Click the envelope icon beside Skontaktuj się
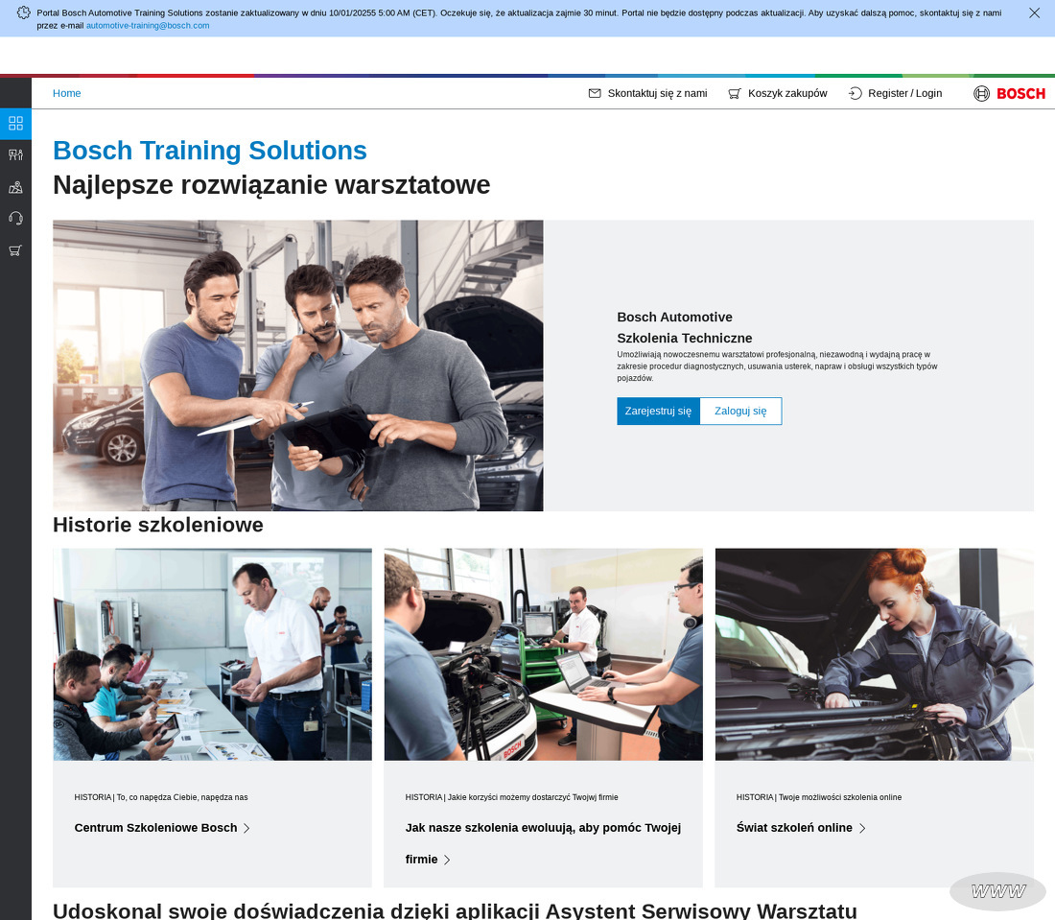This screenshot has width=1055, height=920. pos(595,94)
